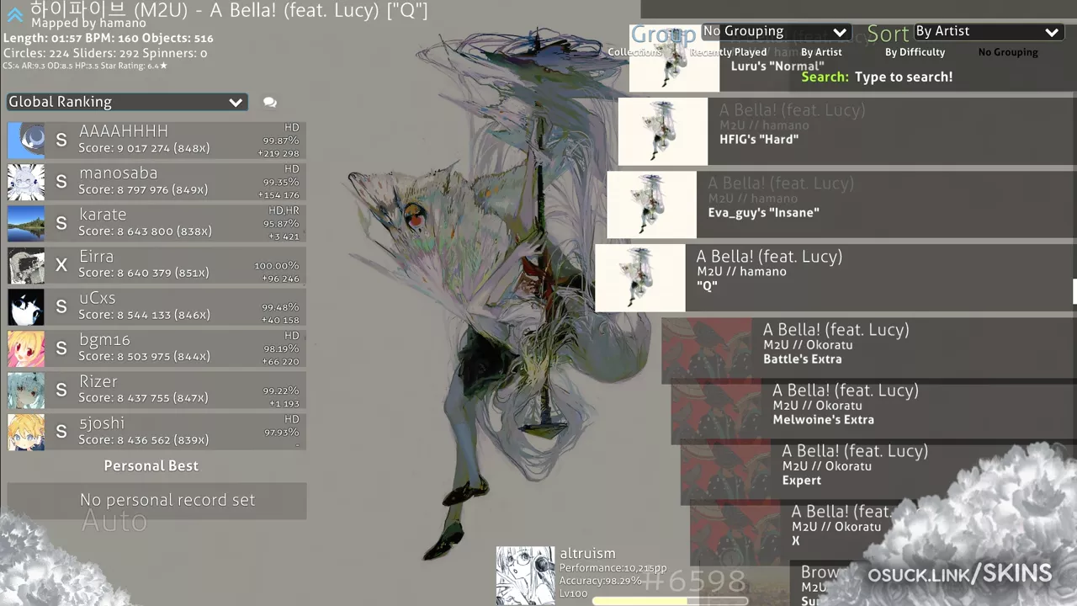Click karate's leaderboard avatar

(x=26, y=224)
